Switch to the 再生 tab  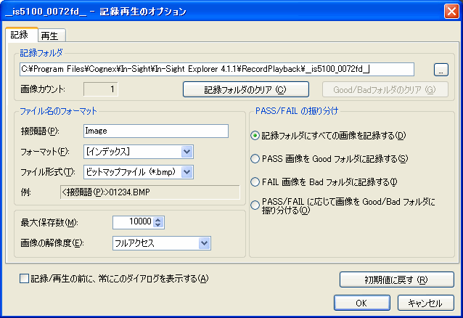50,35
